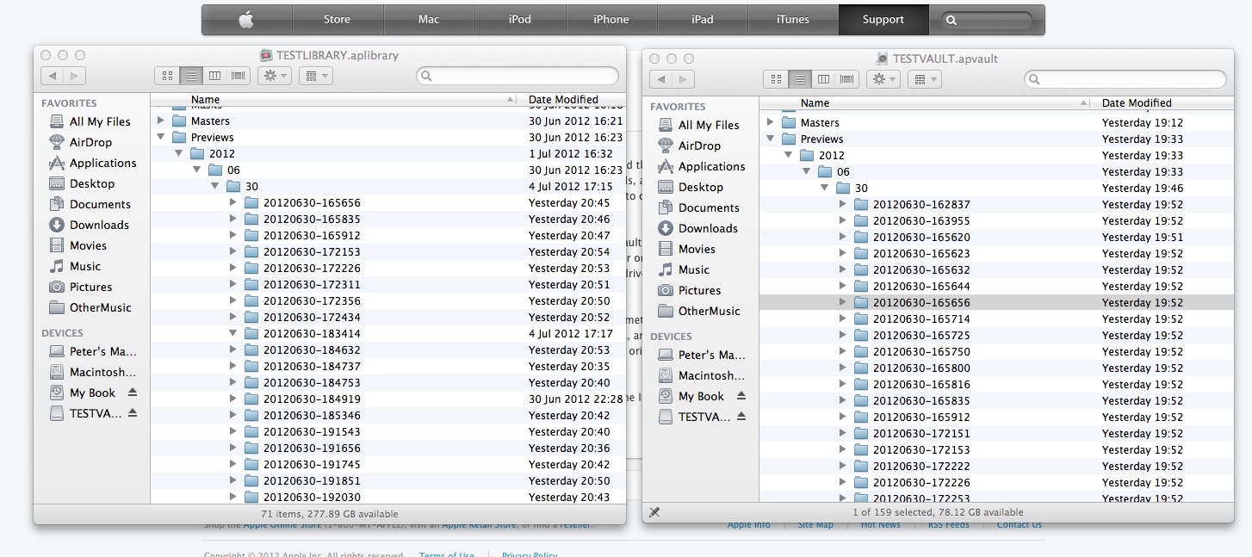Switch TESTLIBRARY window to Cover Flow view
1252x557 pixels.
239,76
